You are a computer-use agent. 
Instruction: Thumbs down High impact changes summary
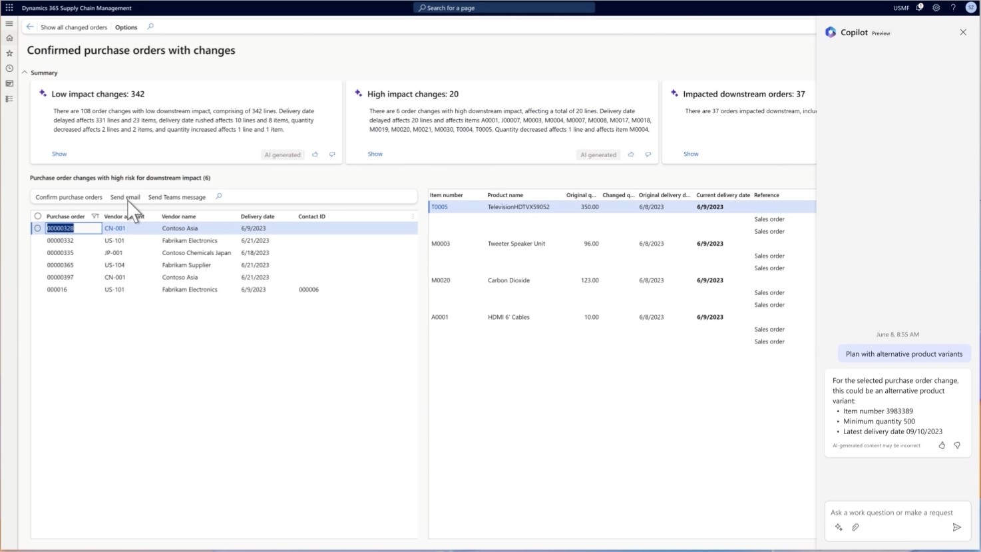[648, 154]
